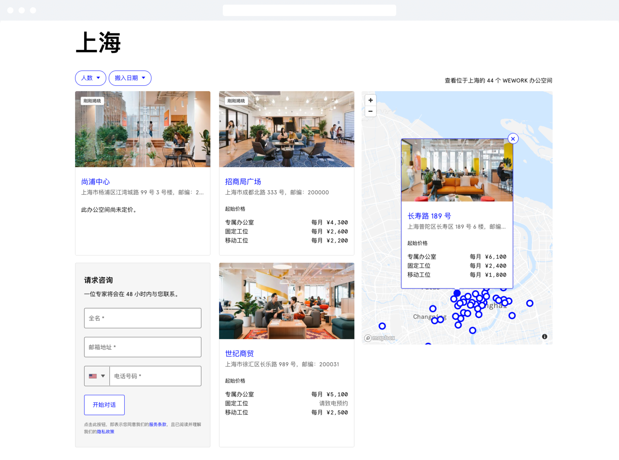Open the map attribution info icon
Image resolution: width=619 pixels, height=460 pixels.
[544, 336]
